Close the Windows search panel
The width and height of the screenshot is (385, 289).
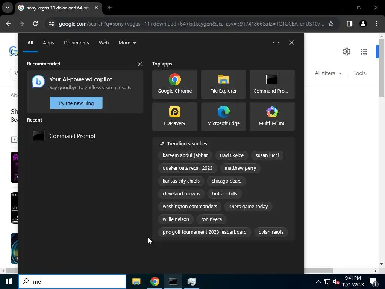[x=292, y=43]
